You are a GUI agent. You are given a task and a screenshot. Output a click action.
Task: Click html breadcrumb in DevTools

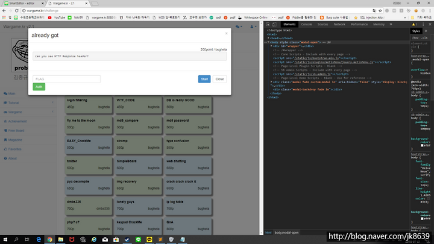[x=268, y=233]
